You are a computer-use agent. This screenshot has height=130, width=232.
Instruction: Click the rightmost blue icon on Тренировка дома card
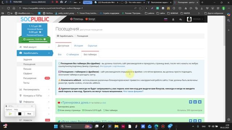200,102
